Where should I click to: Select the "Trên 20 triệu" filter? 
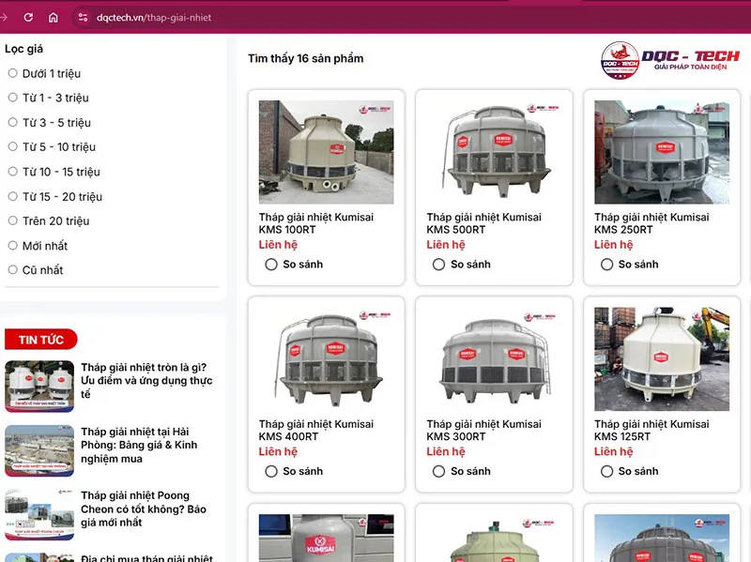pos(13,220)
